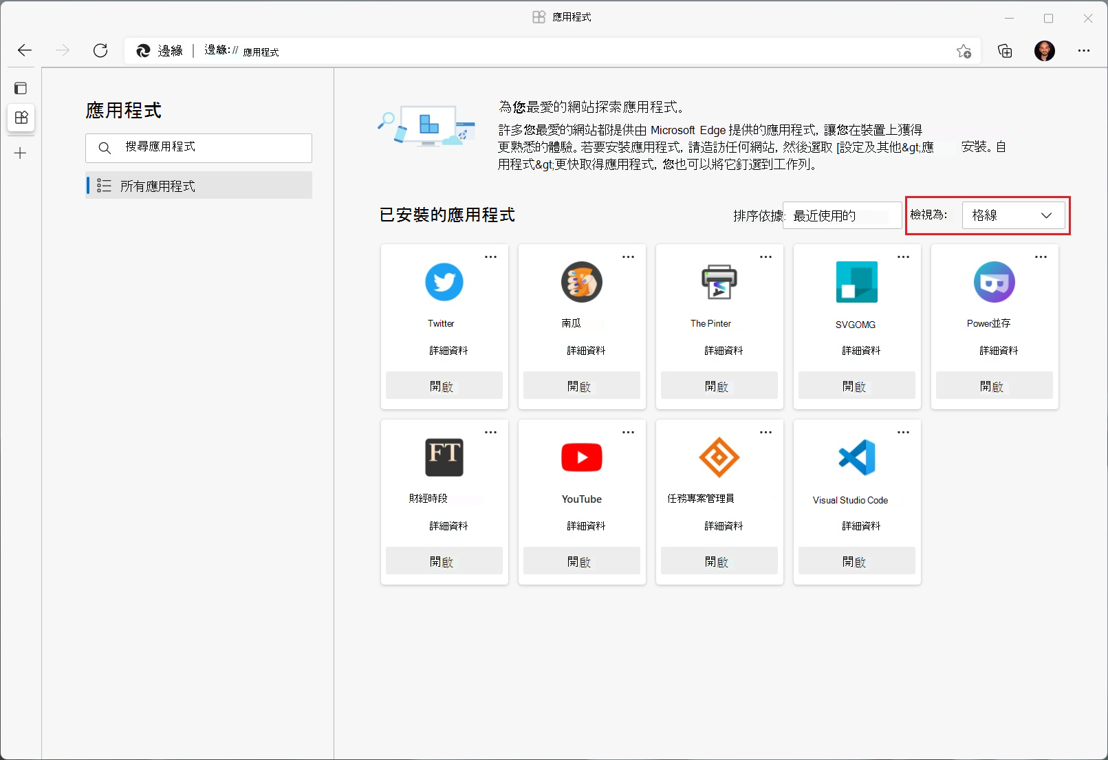
Task: Open more options for SVGOMG card
Action: tap(903, 257)
